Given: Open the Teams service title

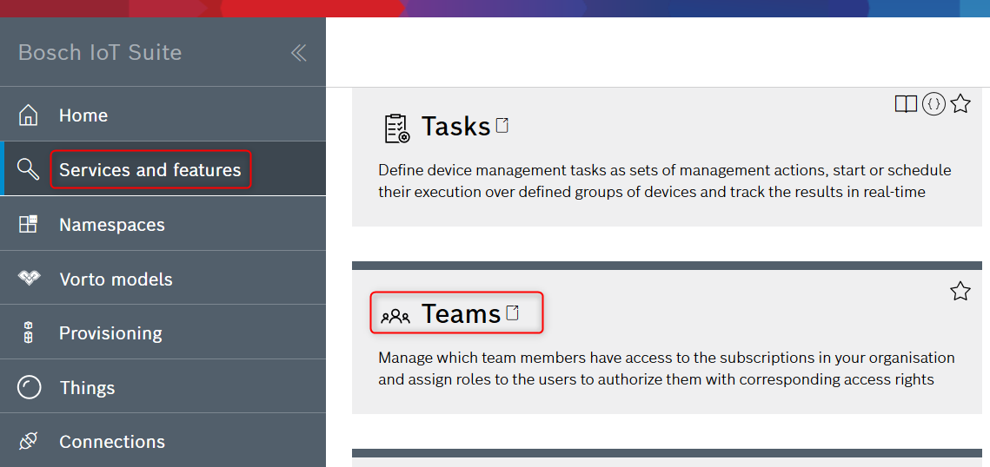Looking at the screenshot, I should (x=461, y=314).
